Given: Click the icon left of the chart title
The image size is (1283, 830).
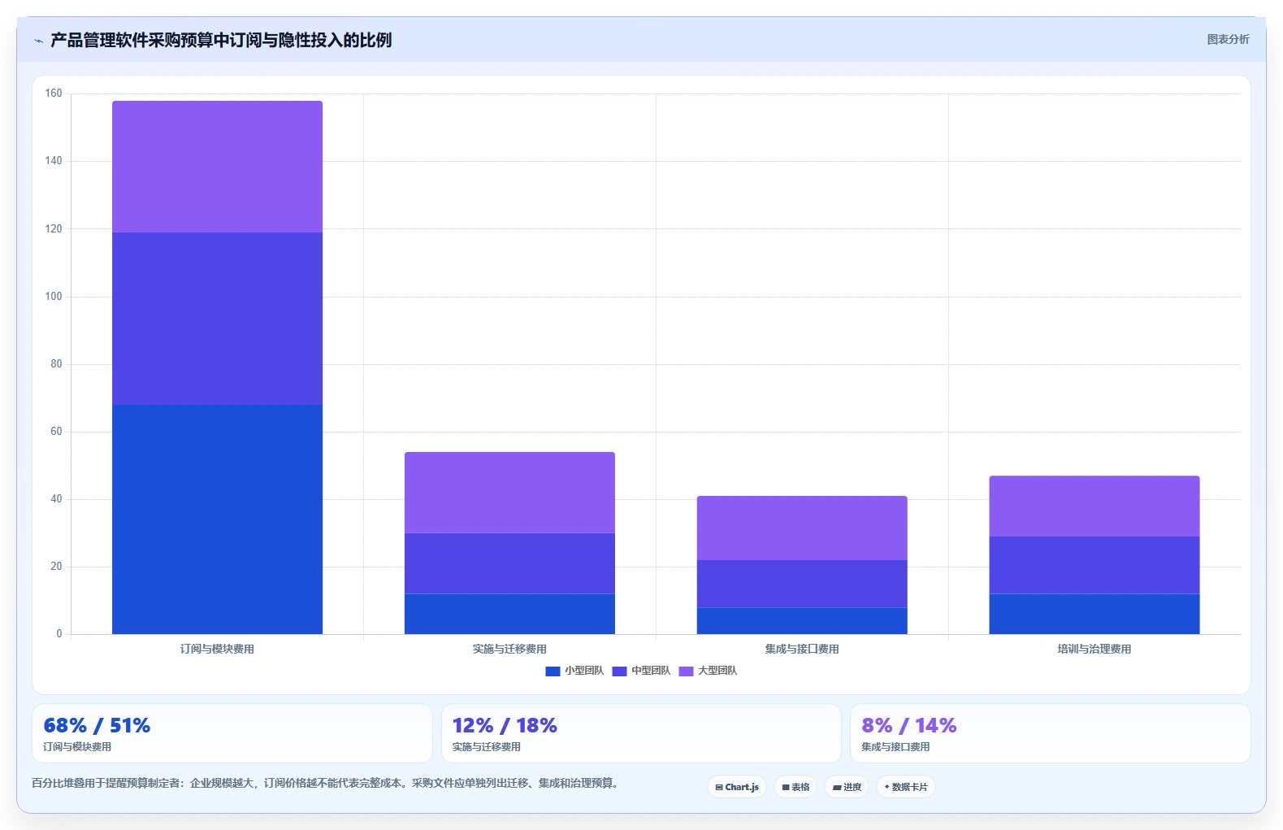Looking at the screenshot, I should (x=38, y=41).
